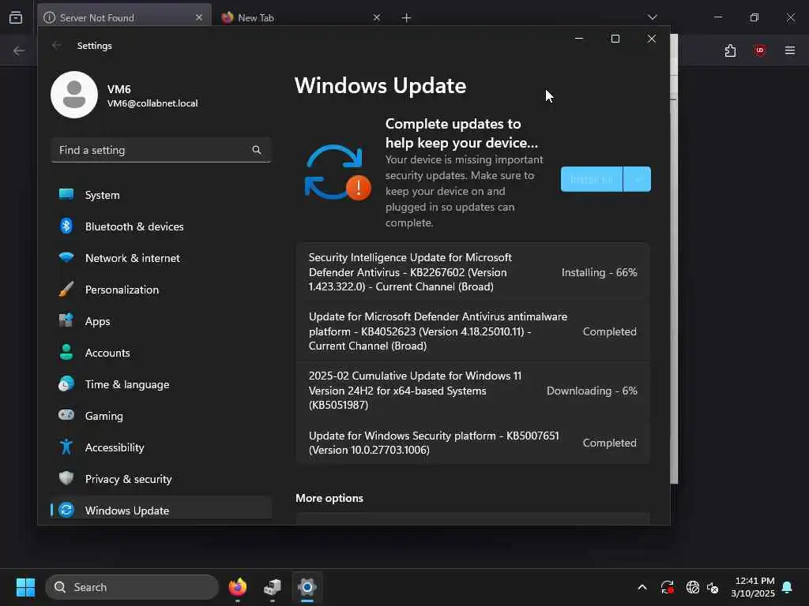
Task: Click the KB4052623 antimalware platform update row
Action: coord(472,331)
